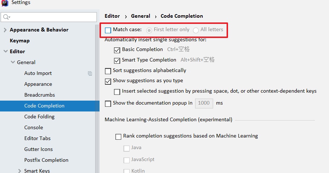Click the copy icon beside Auto Import
329x173 pixels.
(x=90, y=73)
